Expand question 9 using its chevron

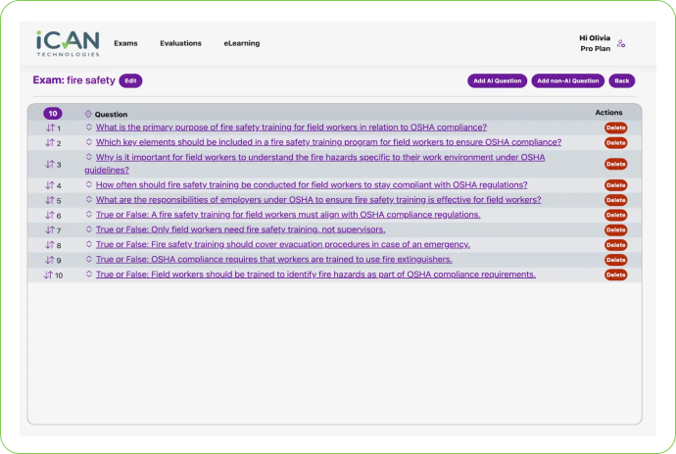[88, 260]
